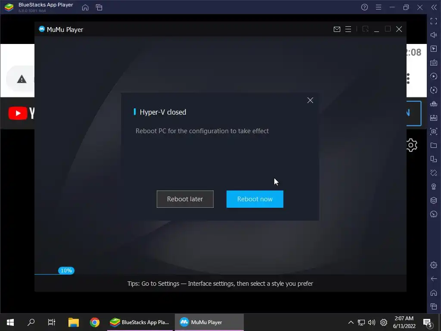Take a BlueStacks screenshot
Image resolution: width=441 pixels, height=331 pixels.
click(x=434, y=131)
